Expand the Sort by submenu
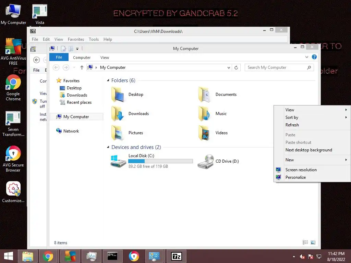Image resolution: width=351 pixels, height=263 pixels. [x=313, y=117]
